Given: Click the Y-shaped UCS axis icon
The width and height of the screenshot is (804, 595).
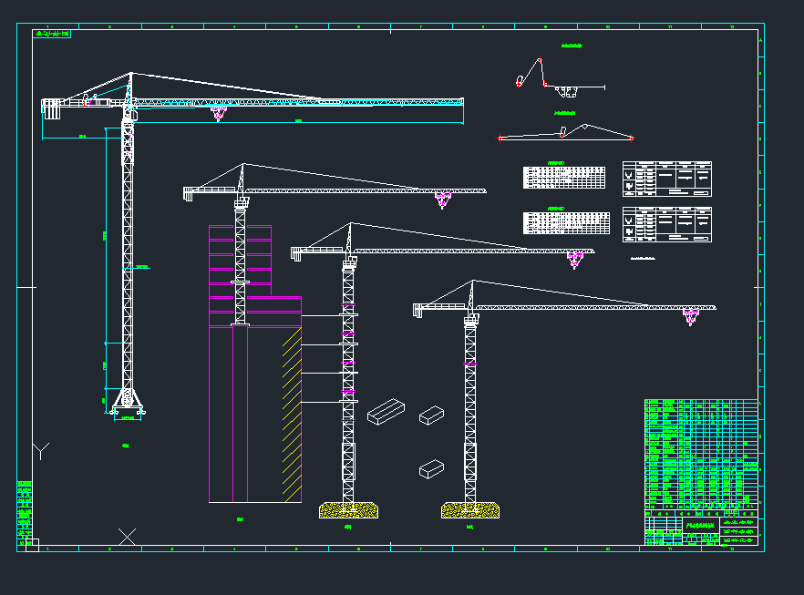Looking at the screenshot, I should tap(40, 449).
